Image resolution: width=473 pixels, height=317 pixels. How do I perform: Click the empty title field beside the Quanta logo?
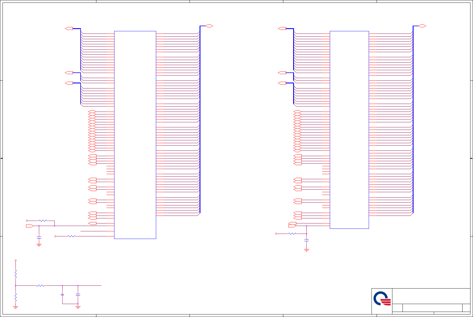tap(431, 296)
